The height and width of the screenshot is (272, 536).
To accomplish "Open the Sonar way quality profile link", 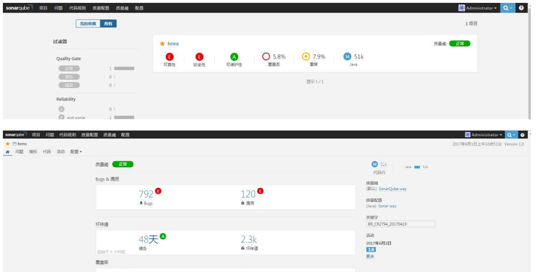I will click(x=387, y=206).
